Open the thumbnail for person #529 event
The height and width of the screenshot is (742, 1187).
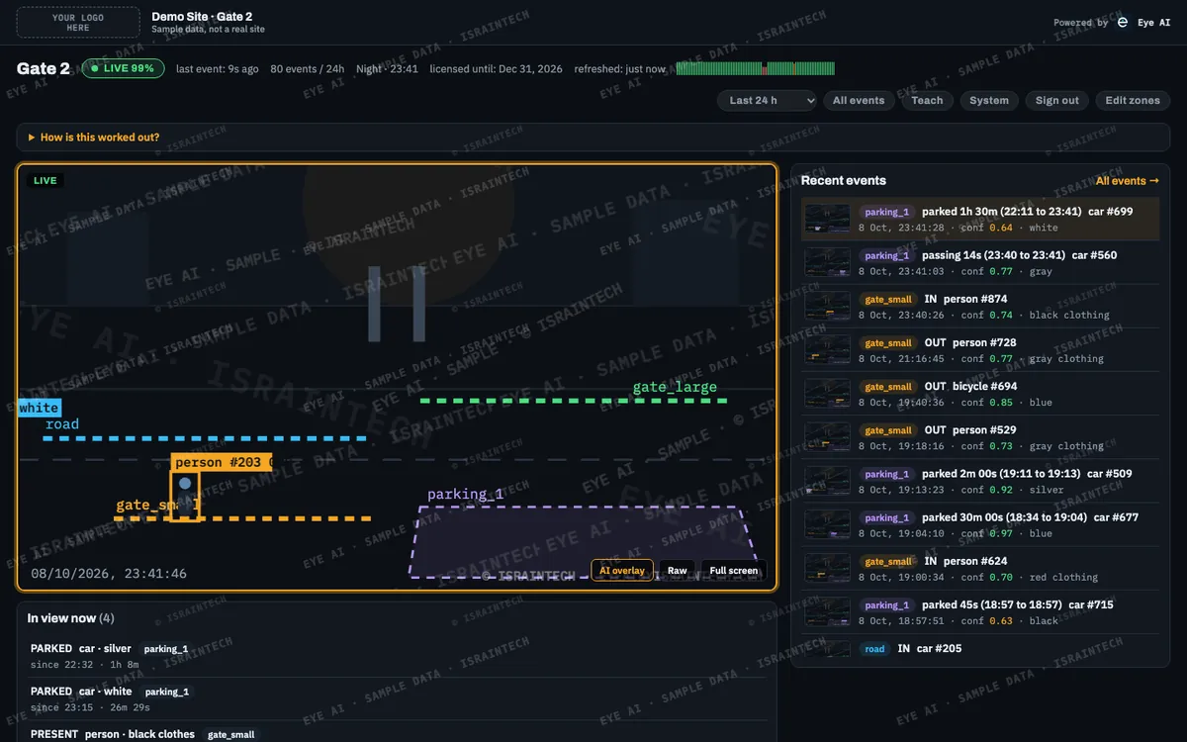point(827,436)
